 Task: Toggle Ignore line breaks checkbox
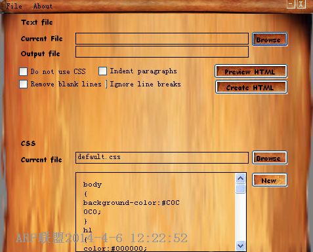[106, 84]
